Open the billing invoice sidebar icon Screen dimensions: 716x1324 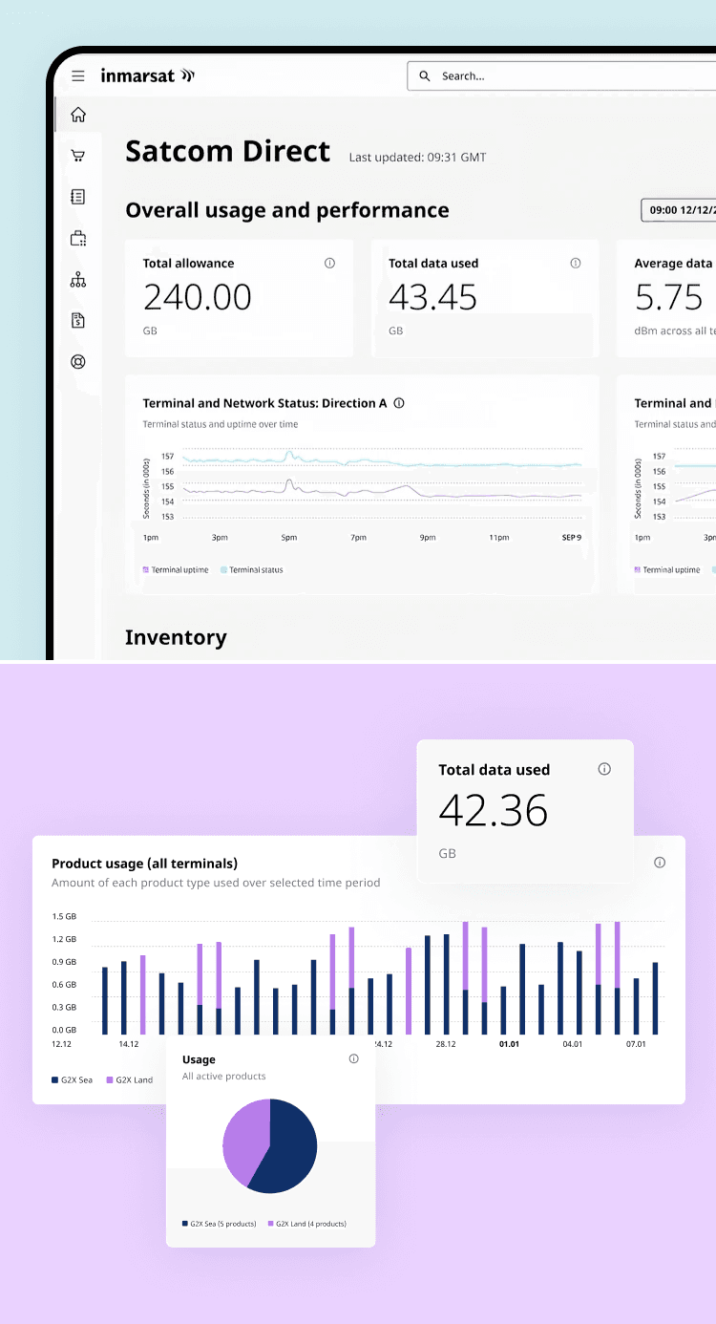pyautogui.click(x=78, y=321)
